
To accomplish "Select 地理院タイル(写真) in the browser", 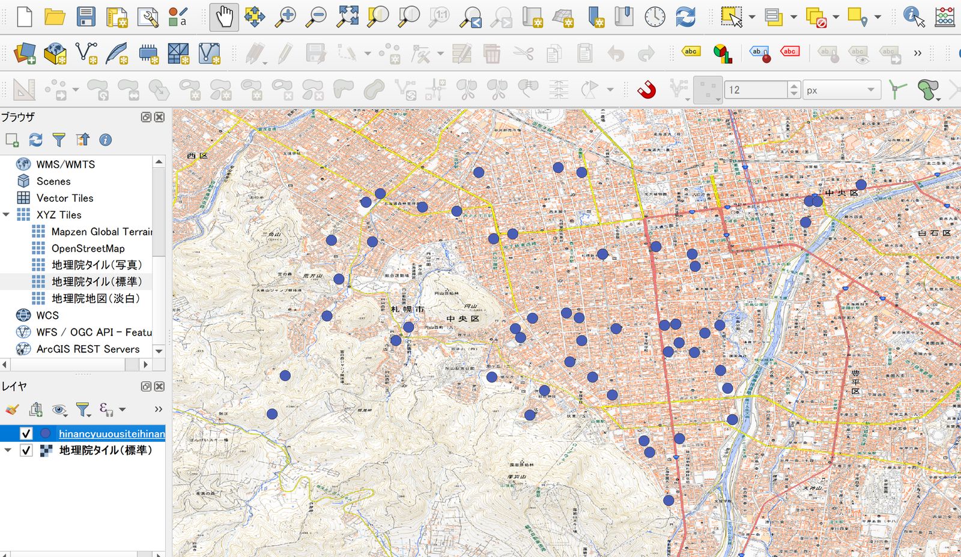I will pyautogui.click(x=97, y=265).
